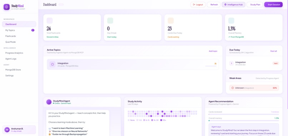This screenshot has height=136, width=288.
Task: Click the StudyMind Agent purple avatar
Action: point(49,102)
